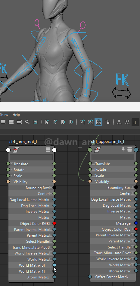The height and width of the screenshot is (286, 140).
Task: Click Offset Parent Matrix input port
Action: (90, 277)
